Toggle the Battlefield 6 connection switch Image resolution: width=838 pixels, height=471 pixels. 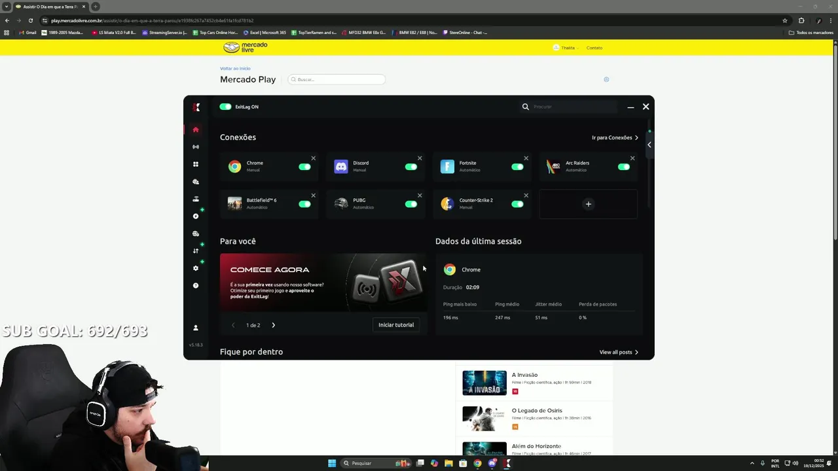304,204
